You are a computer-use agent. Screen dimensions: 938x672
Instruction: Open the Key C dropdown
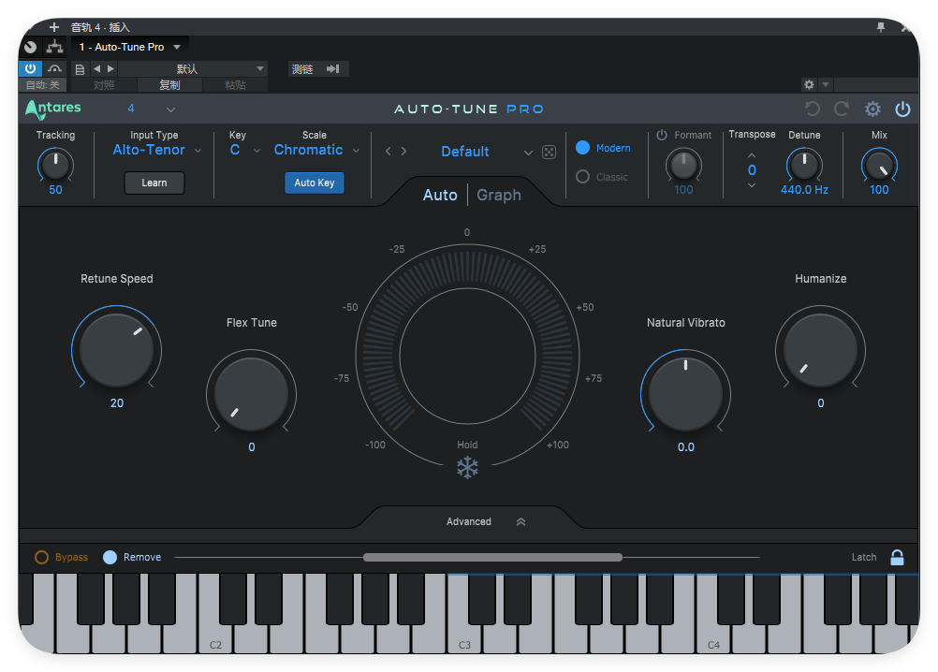(244, 150)
